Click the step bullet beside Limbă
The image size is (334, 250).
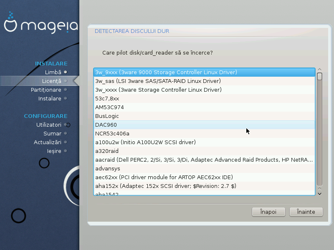pyautogui.click(x=66, y=72)
